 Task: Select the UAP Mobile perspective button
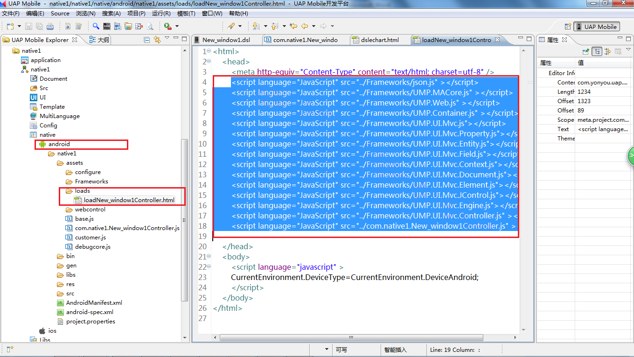(596, 27)
